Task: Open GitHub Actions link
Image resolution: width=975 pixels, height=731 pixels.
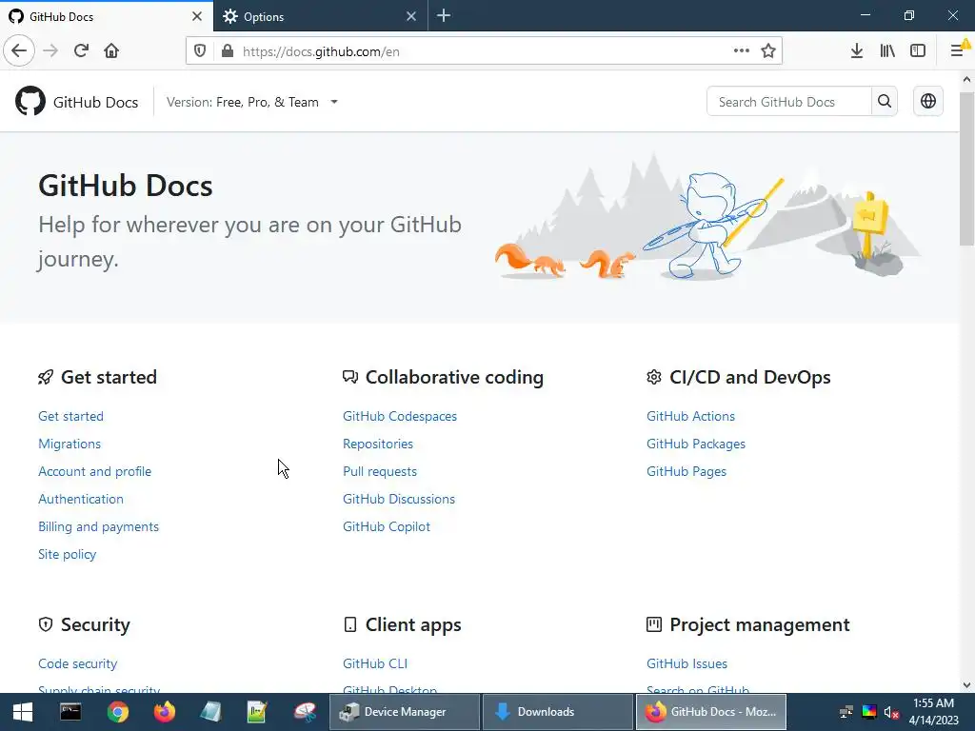Action: [691, 417]
